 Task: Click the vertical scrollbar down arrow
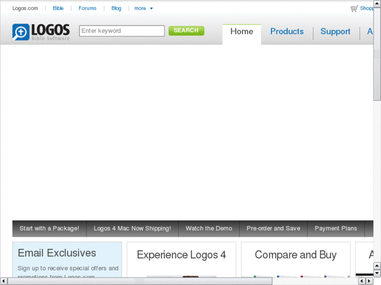pos(377,274)
